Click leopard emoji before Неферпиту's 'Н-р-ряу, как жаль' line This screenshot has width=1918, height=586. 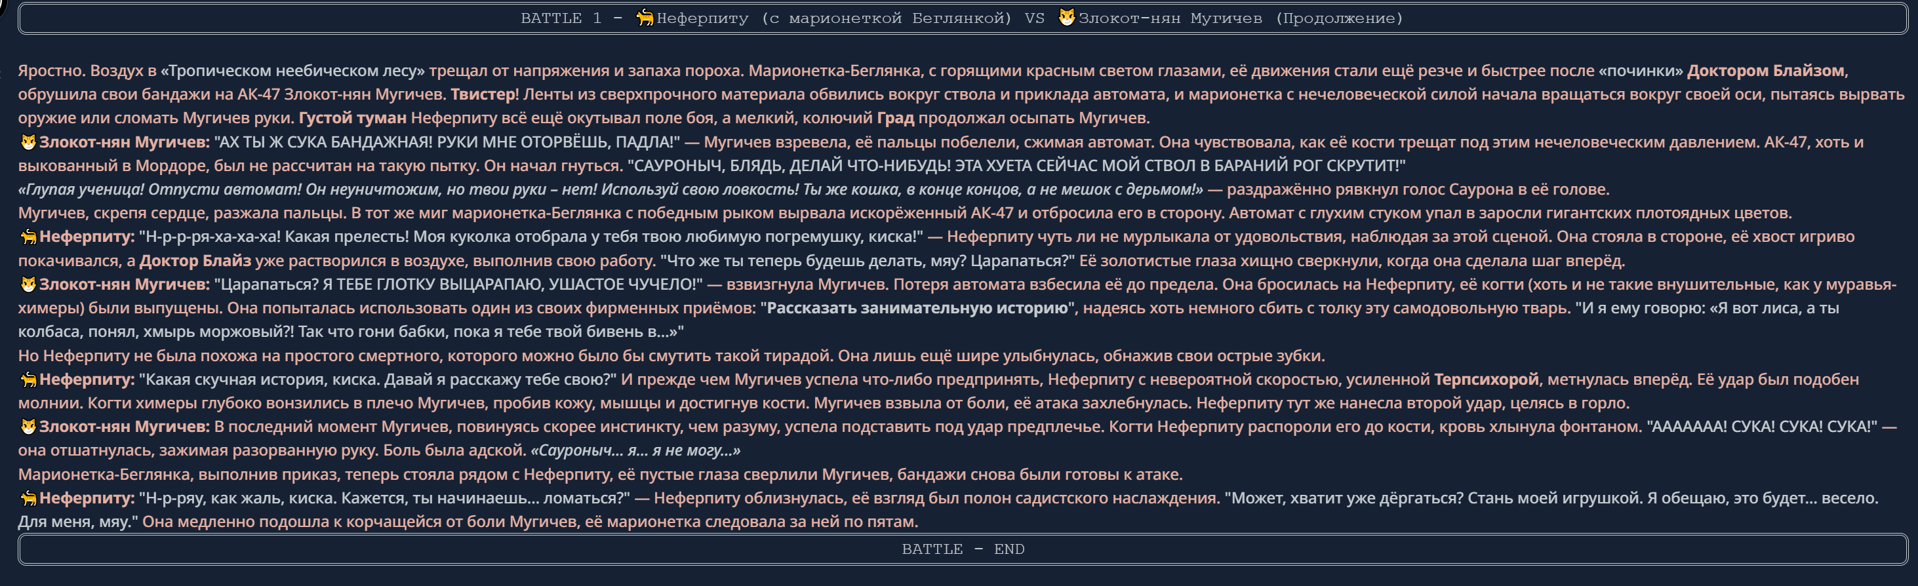coord(28,498)
